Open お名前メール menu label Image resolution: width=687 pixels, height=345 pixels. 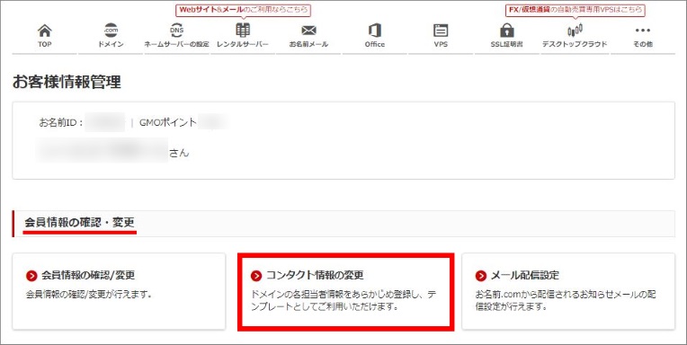point(309,44)
